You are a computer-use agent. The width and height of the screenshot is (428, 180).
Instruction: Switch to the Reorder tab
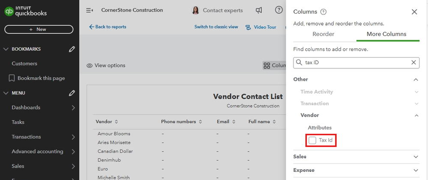tap(323, 34)
